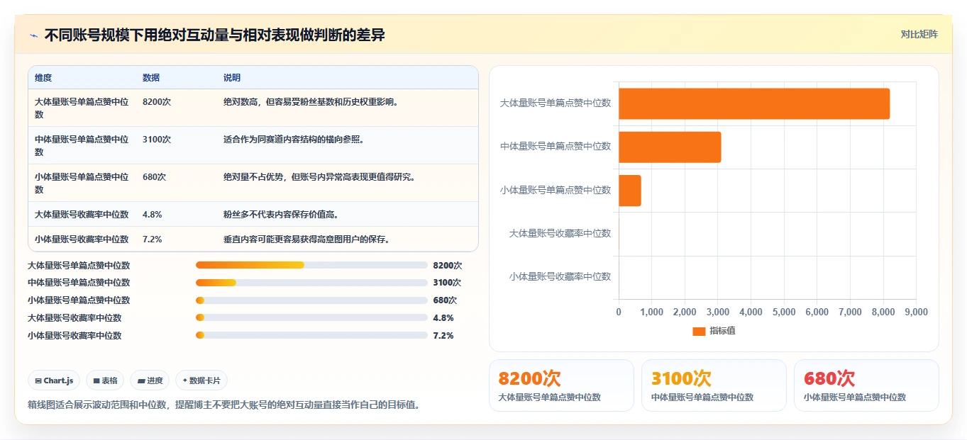
Task: Click the 数据 column header
Action: 151,78
